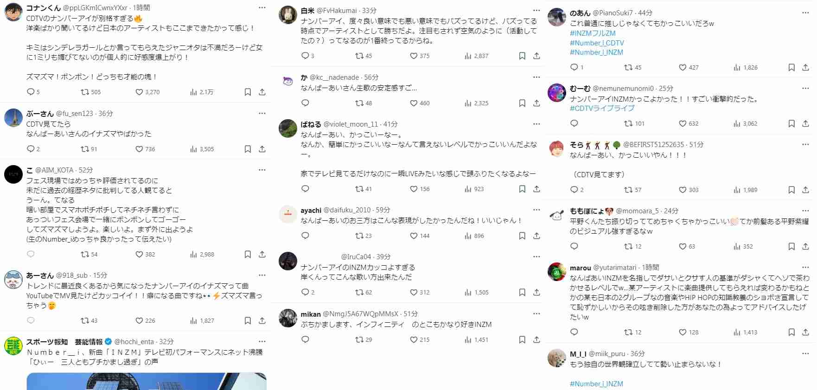This screenshot has width=817, height=390.
Task: Open the スポーツ報知 article image preview
Action: tap(147, 381)
